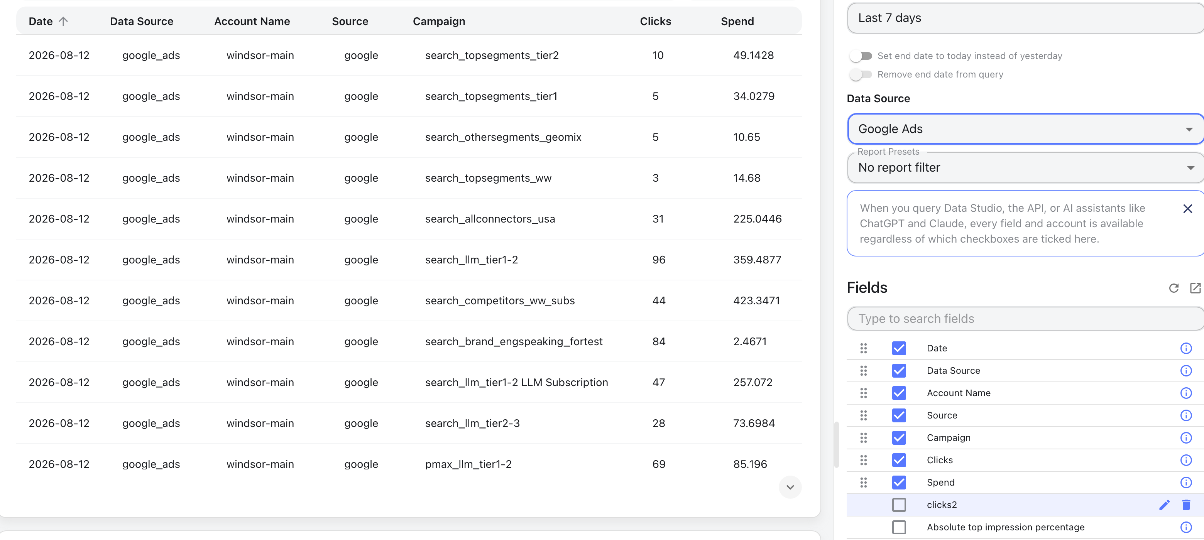The width and height of the screenshot is (1204, 540).
Task: Grab the drag handle of the Date field
Action: [863, 348]
